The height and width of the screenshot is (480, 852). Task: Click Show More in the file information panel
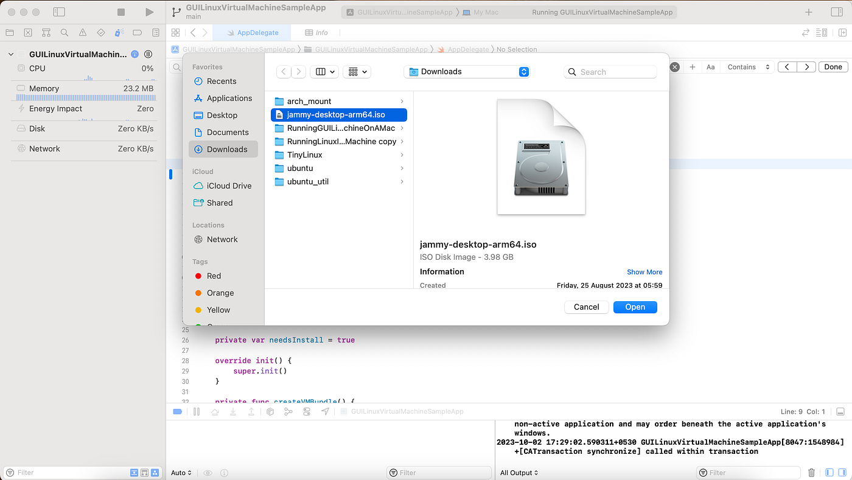(x=644, y=272)
